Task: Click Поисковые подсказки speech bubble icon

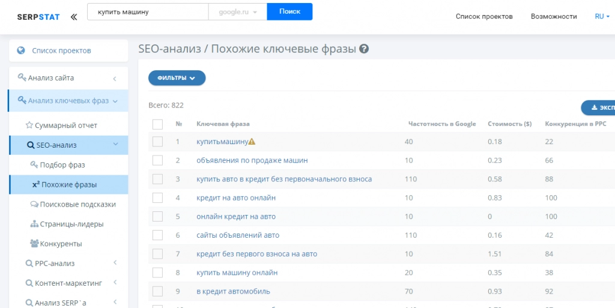Action: click(x=34, y=204)
